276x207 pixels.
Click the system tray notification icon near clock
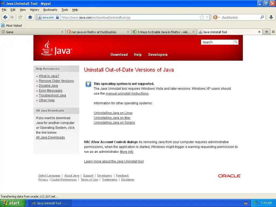tap(256, 203)
